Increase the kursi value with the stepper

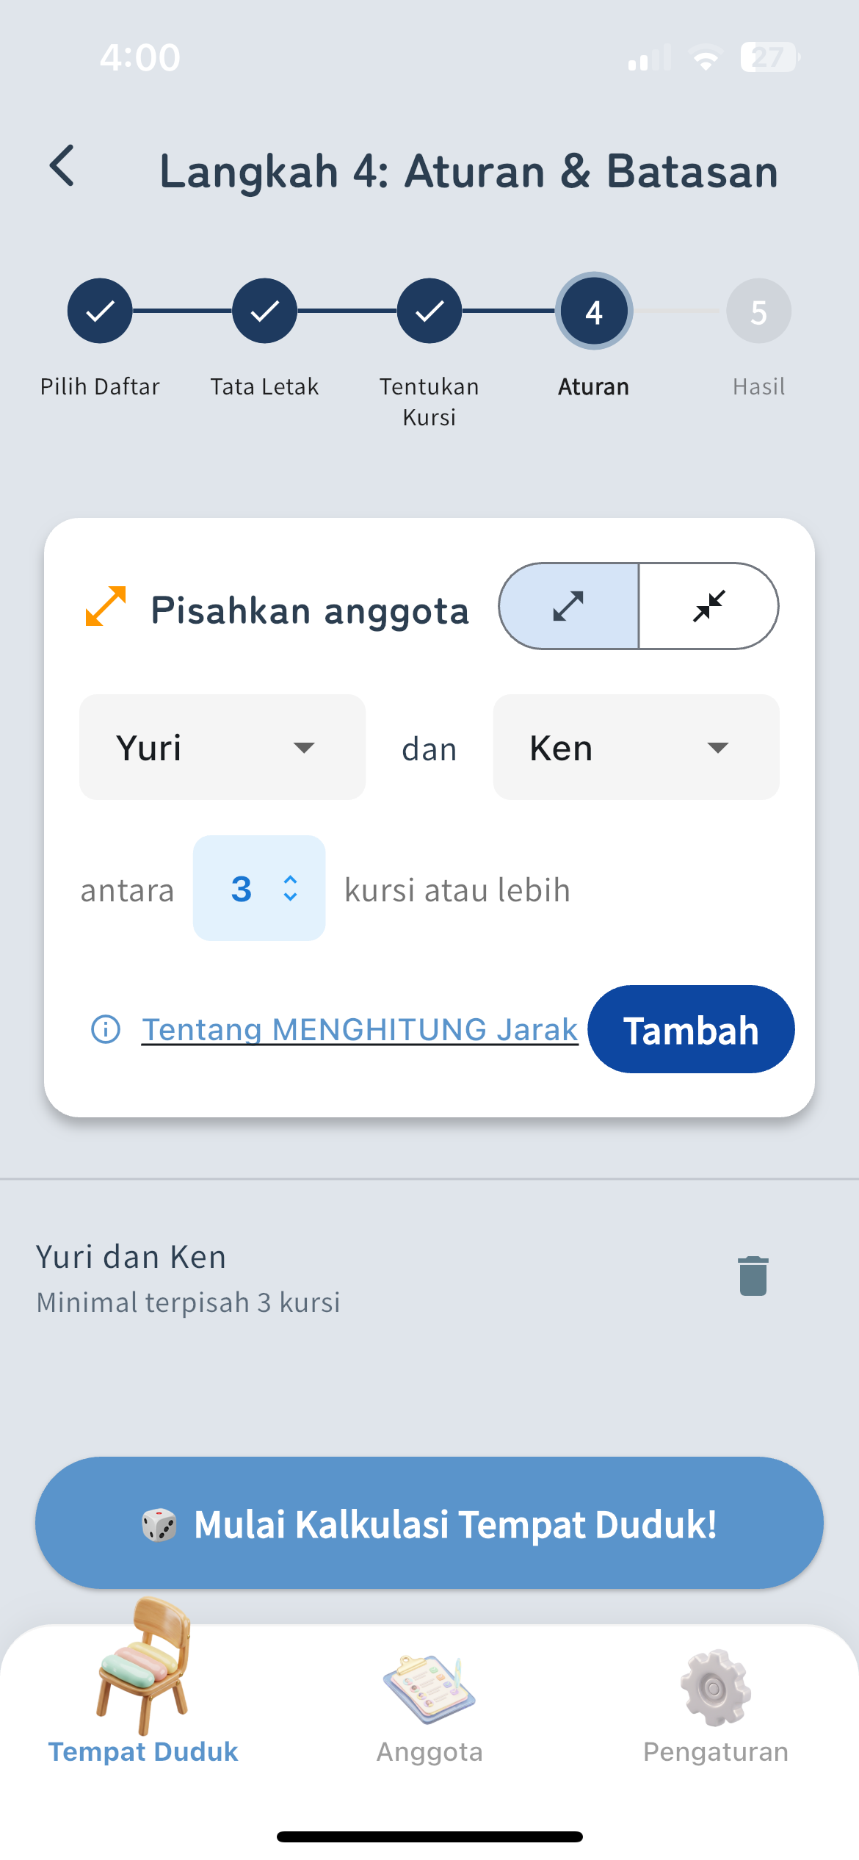pos(291,880)
